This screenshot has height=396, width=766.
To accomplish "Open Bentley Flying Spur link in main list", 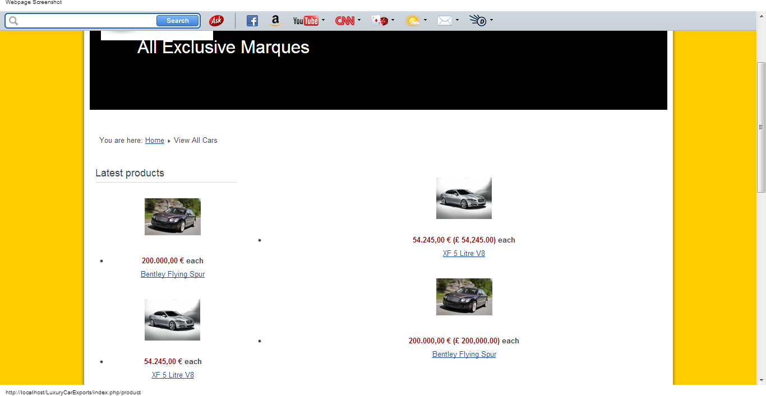I will tap(464, 355).
